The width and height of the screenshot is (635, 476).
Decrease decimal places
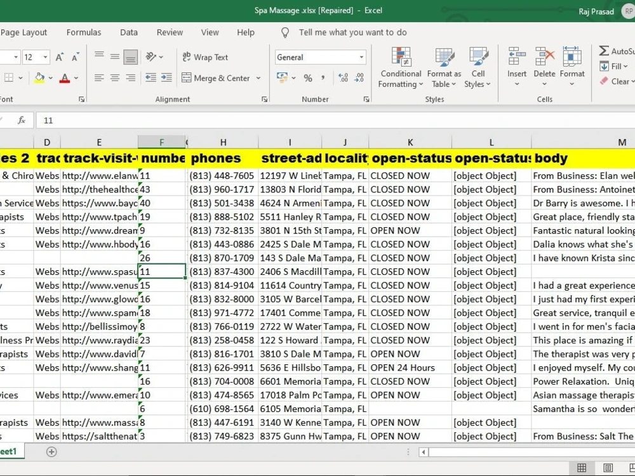click(359, 77)
